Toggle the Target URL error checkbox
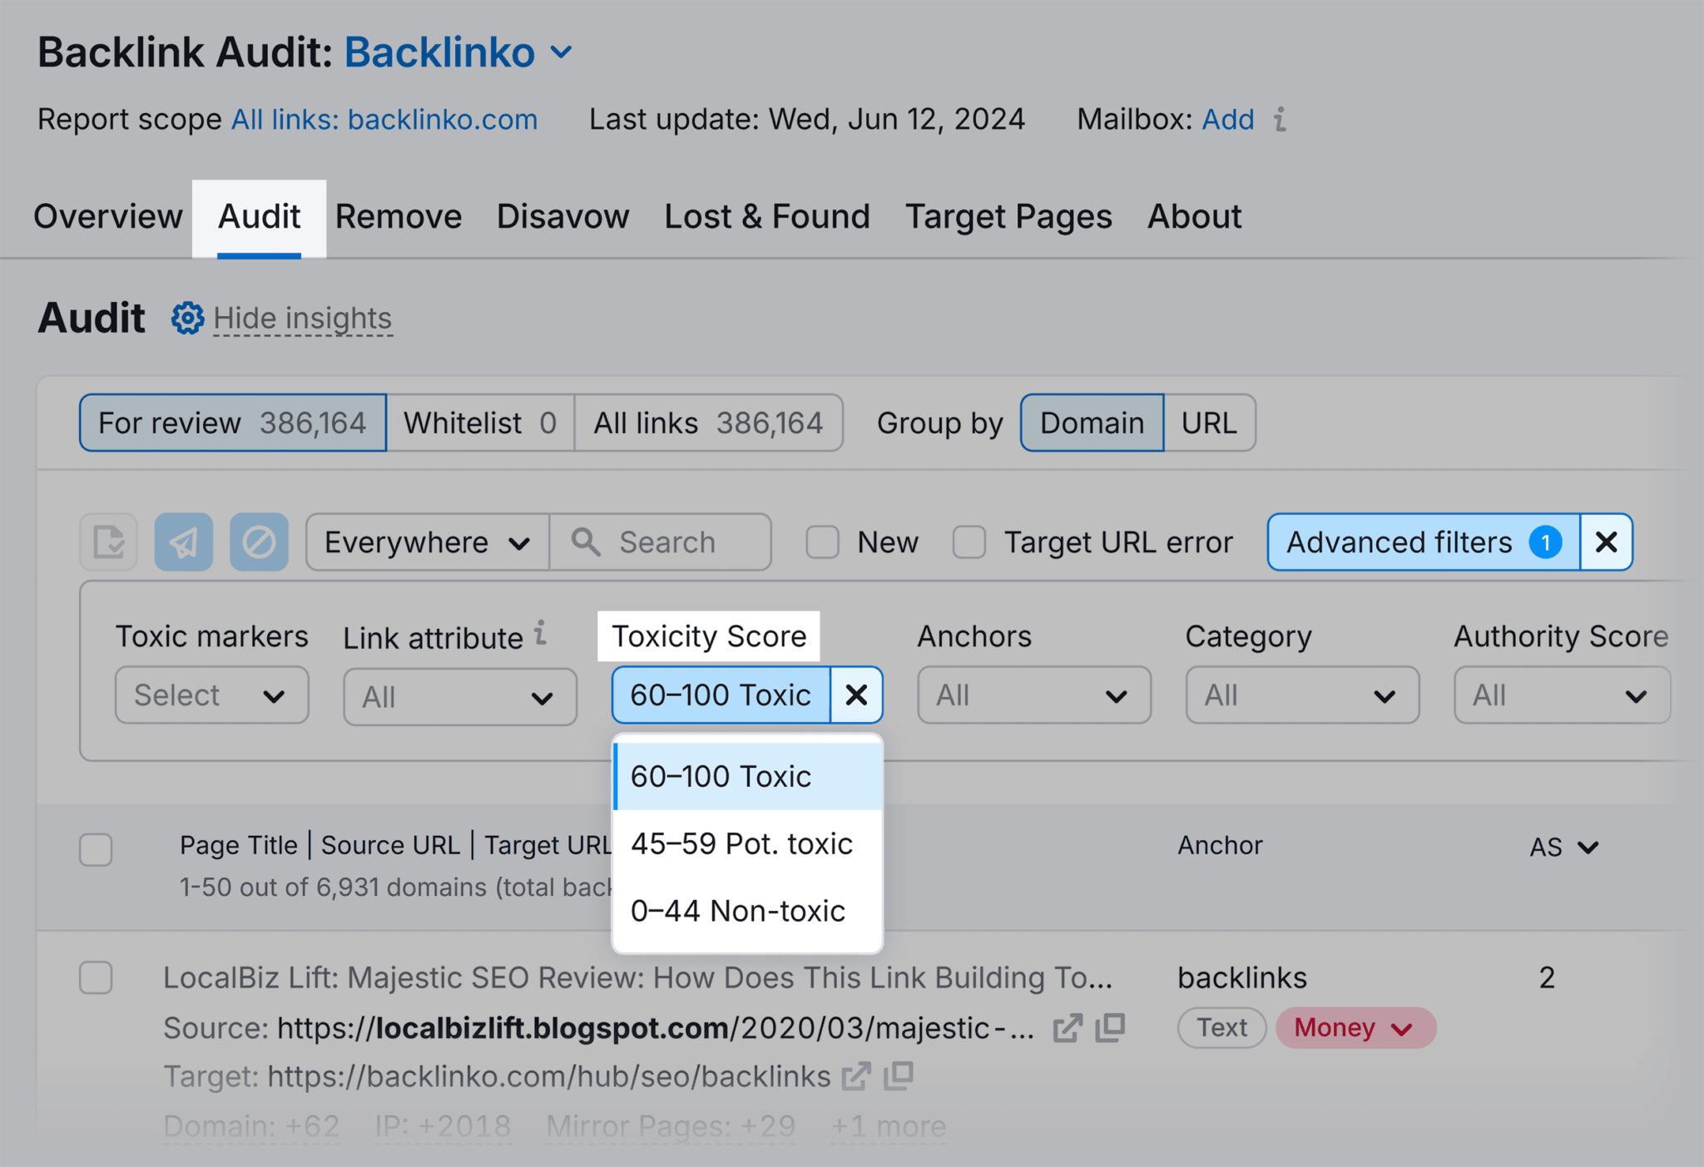This screenshot has height=1167, width=1704. coord(971,542)
